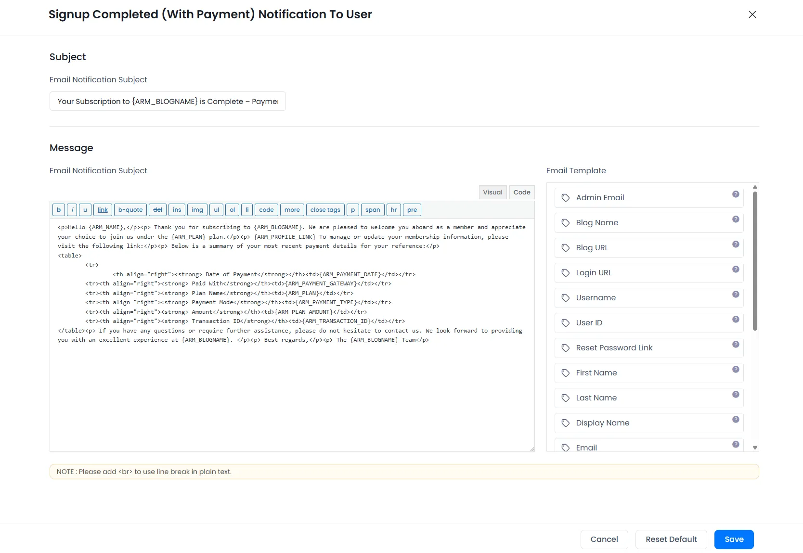Open help tooltip for Admin Email tag
Viewport: 803px width, 553px height.
[735, 194]
